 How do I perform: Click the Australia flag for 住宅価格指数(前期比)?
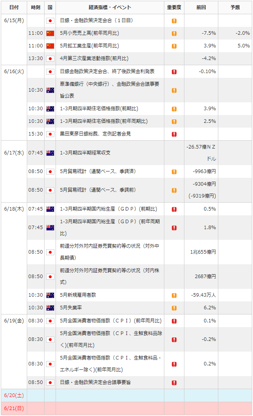(50, 109)
